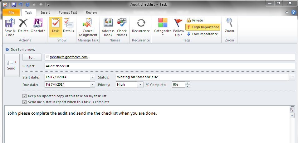Open Outlook Help question mark
The image size is (298, 143).
[293, 12]
